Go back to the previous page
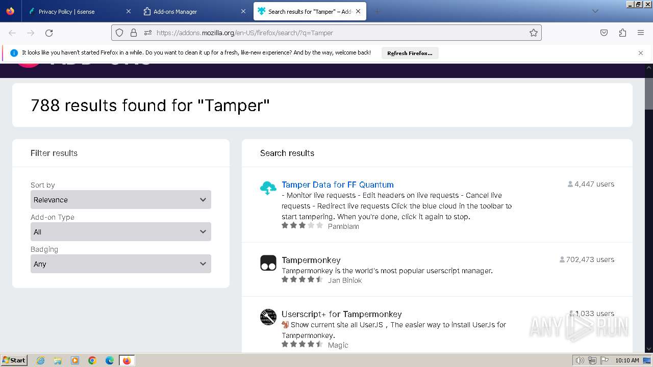 pos(12,33)
